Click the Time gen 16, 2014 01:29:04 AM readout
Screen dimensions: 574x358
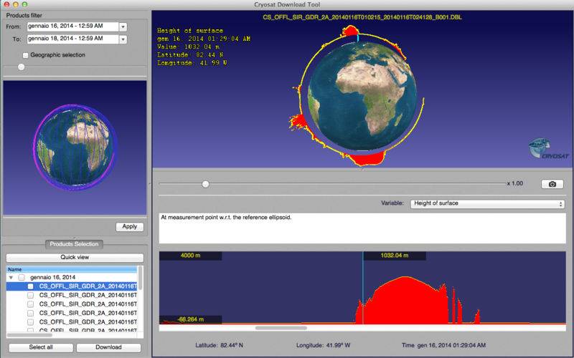[x=443, y=345]
